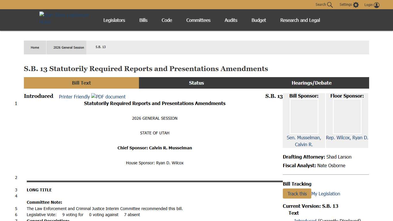Select the Bill Text tab
Viewport: 393px width, 221px height.
pos(81,83)
